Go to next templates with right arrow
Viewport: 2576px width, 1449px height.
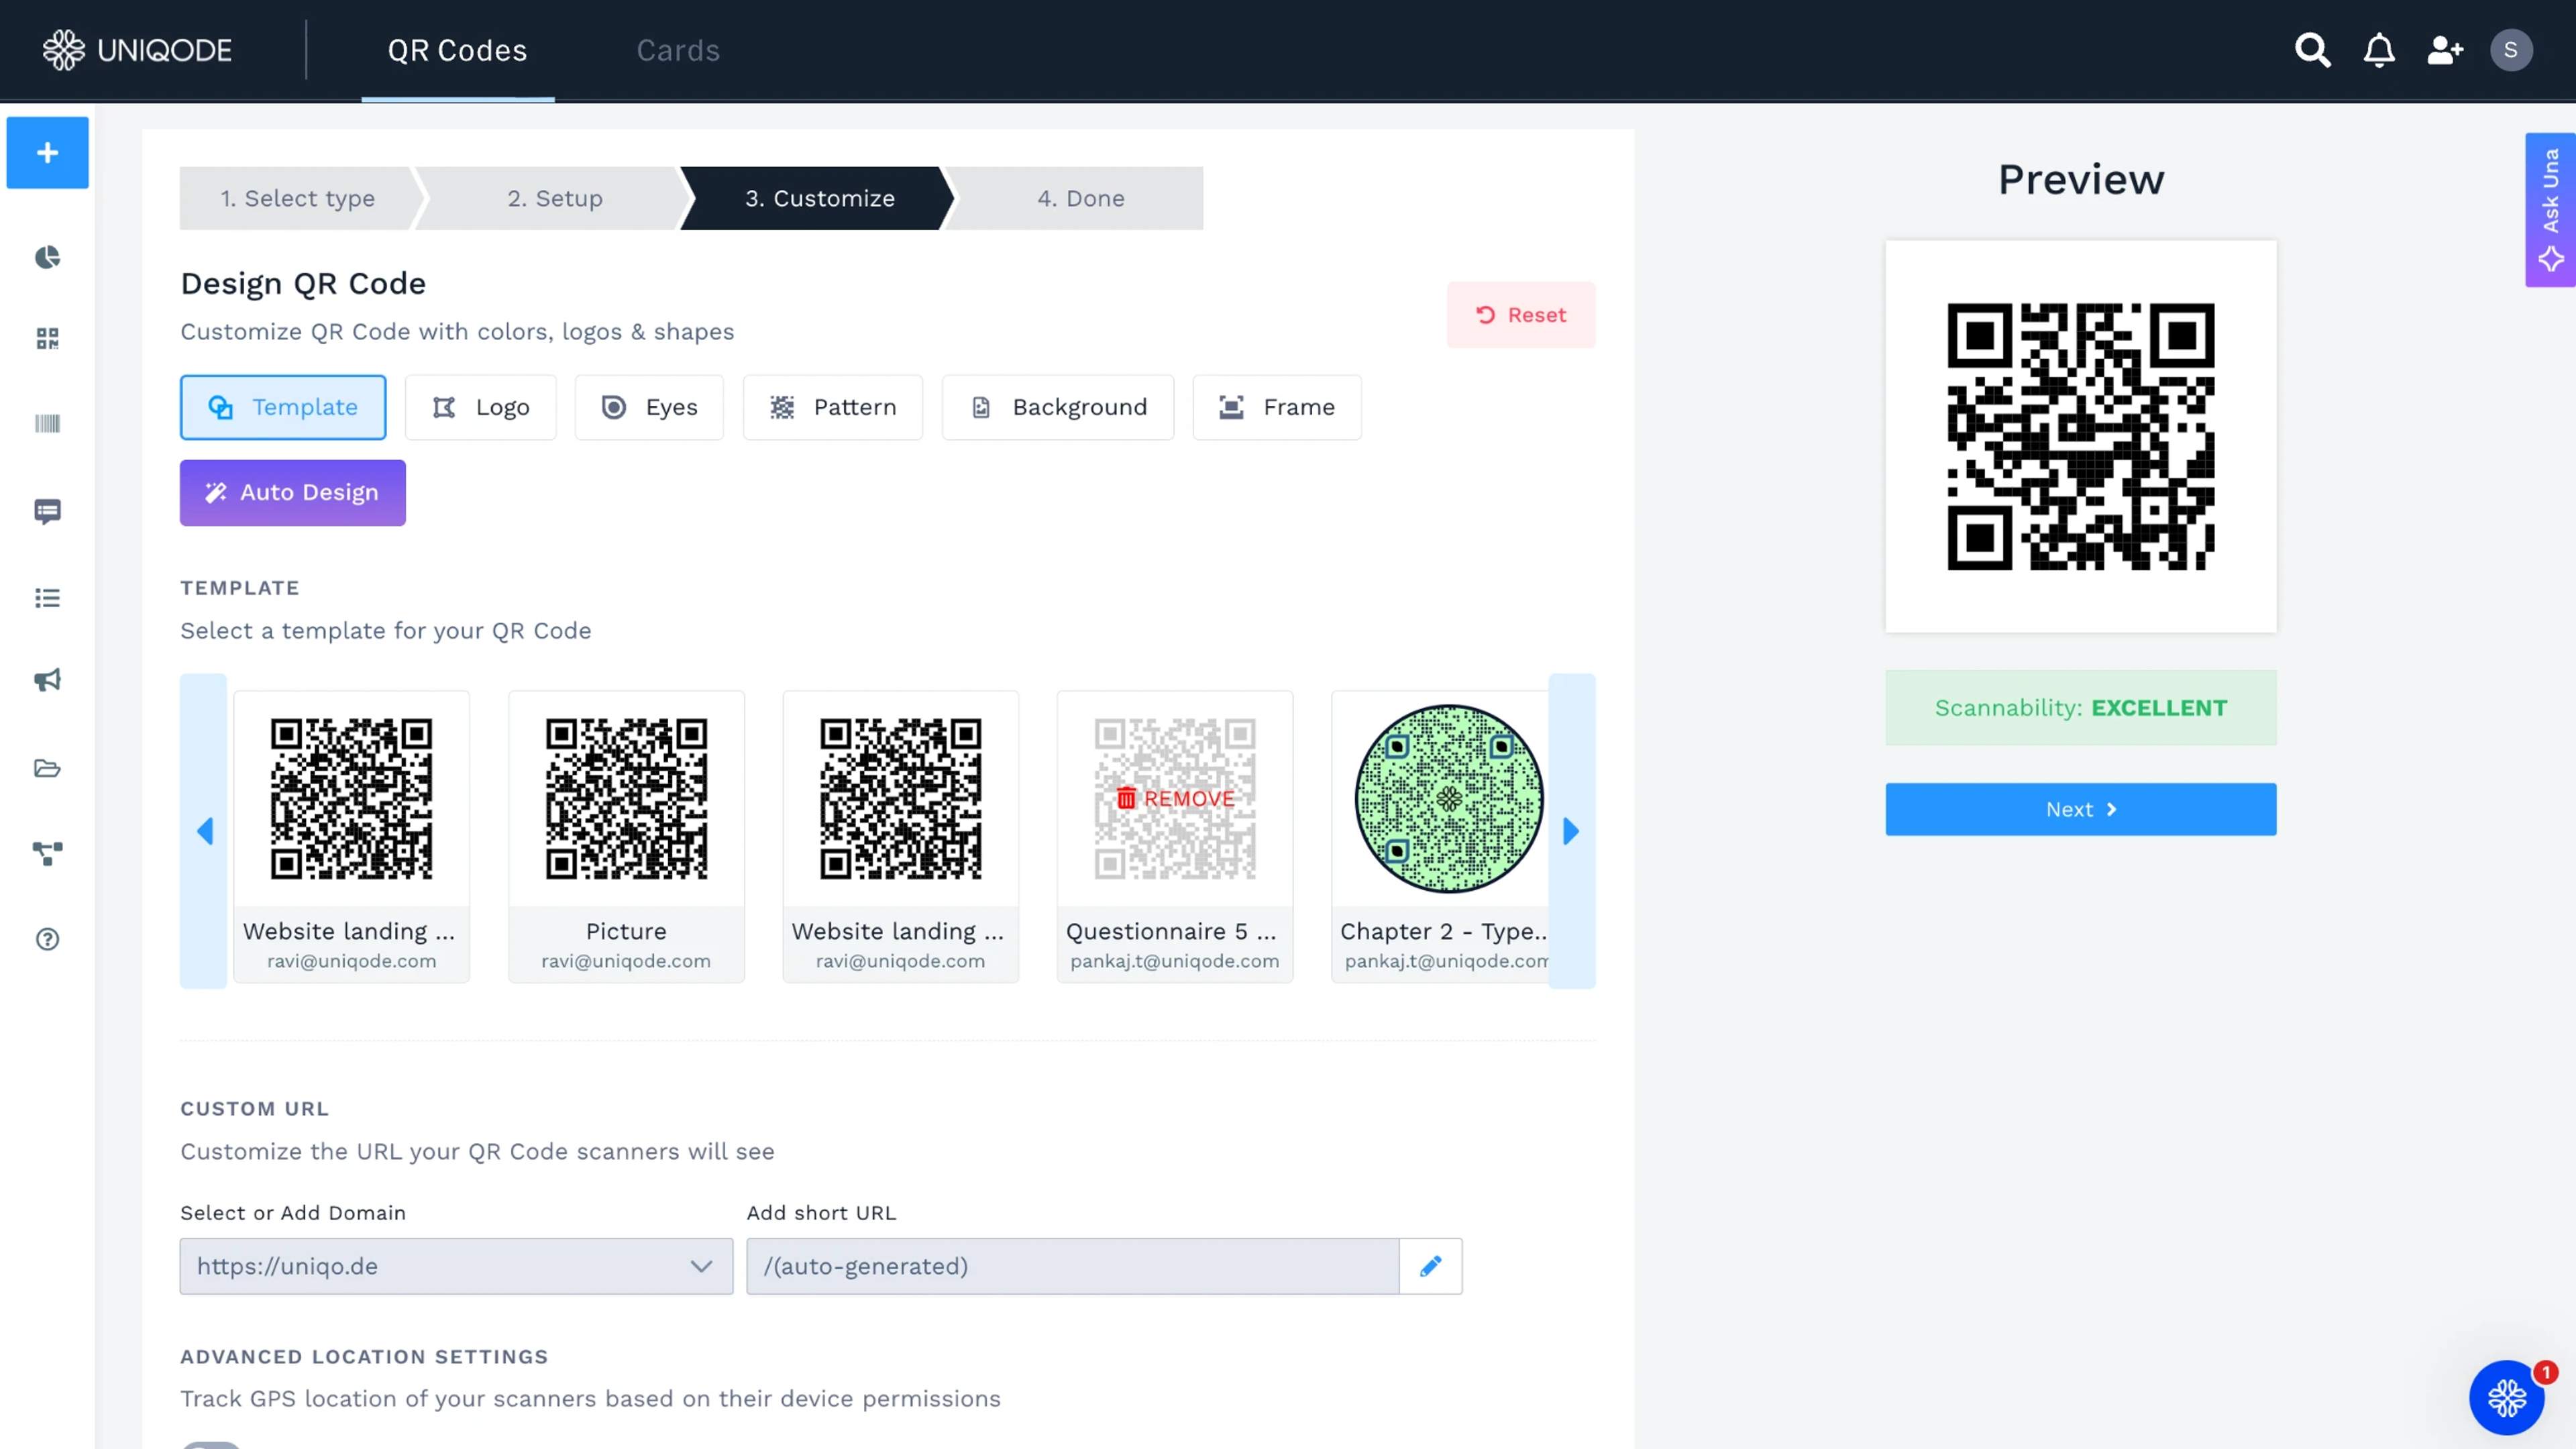coord(1571,831)
